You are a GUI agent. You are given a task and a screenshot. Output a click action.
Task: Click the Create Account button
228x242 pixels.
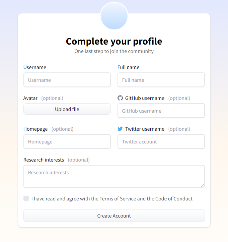tap(114, 216)
